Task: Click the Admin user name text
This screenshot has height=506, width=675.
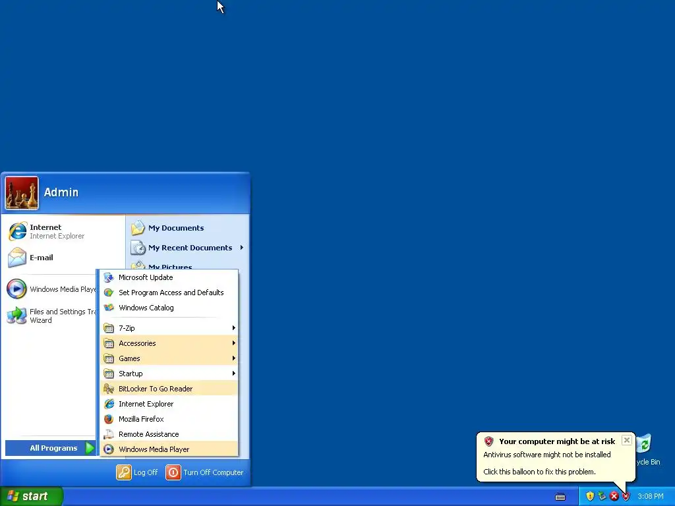Action: 61,192
